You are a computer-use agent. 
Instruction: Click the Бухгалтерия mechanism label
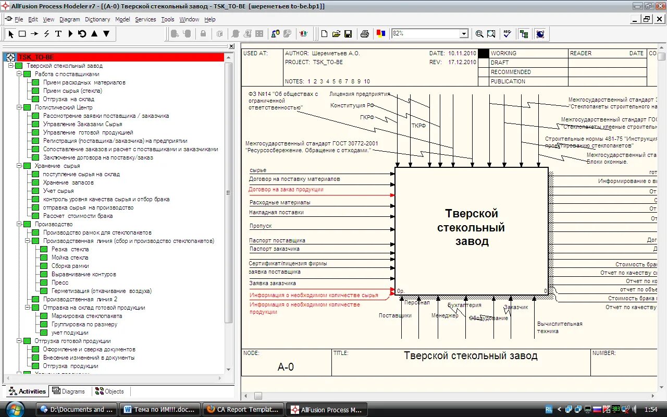(x=464, y=305)
